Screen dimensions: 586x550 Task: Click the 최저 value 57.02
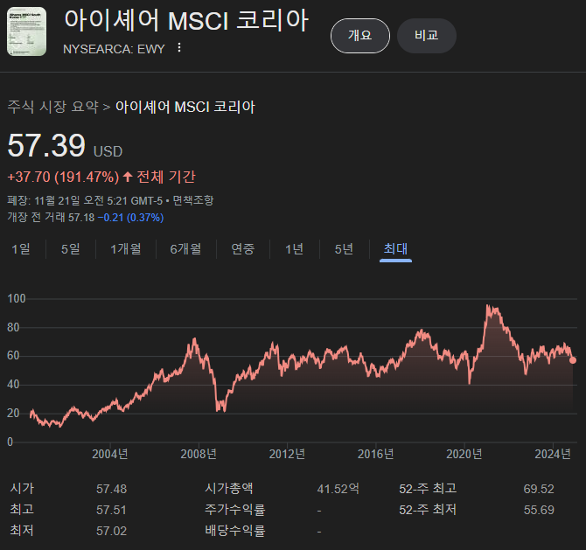click(x=111, y=531)
